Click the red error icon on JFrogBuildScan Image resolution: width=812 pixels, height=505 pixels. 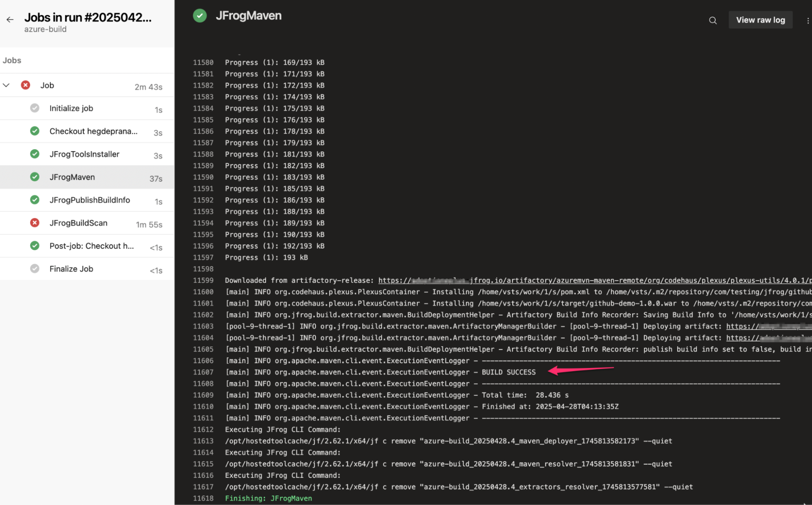pyautogui.click(x=35, y=223)
